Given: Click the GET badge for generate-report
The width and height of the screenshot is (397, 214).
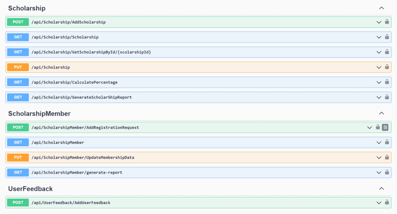Looking at the screenshot, I should click(18, 173).
